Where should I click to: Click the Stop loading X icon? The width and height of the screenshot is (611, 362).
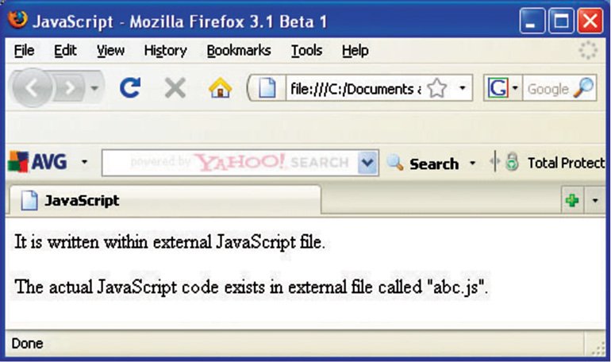tap(175, 87)
